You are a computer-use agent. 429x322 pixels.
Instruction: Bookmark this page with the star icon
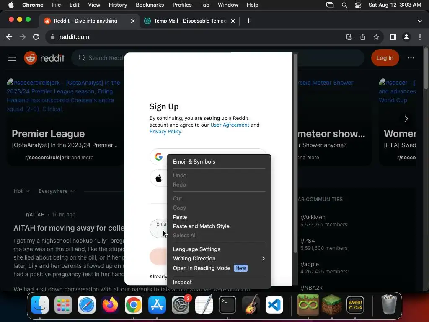click(x=376, y=37)
